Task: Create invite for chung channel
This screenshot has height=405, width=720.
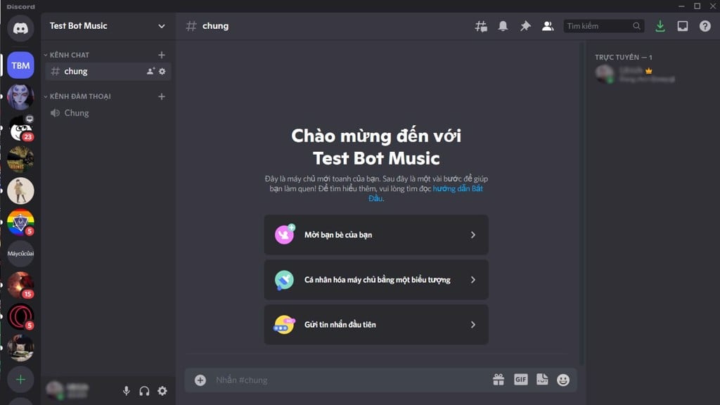Action: [x=150, y=71]
